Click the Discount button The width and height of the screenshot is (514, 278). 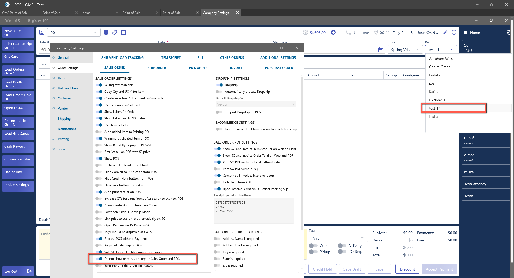tap(407, 269)
